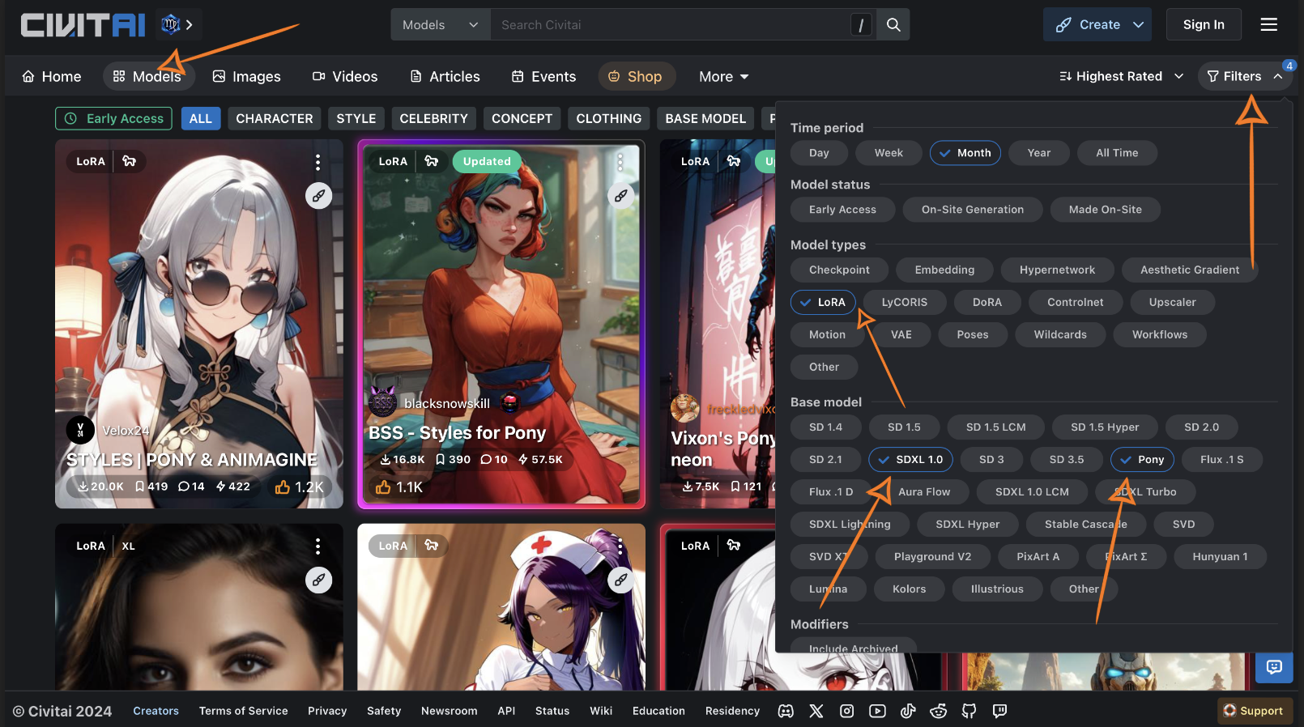
Task: Open the Terms of Service link
Action: coord(243,711)
